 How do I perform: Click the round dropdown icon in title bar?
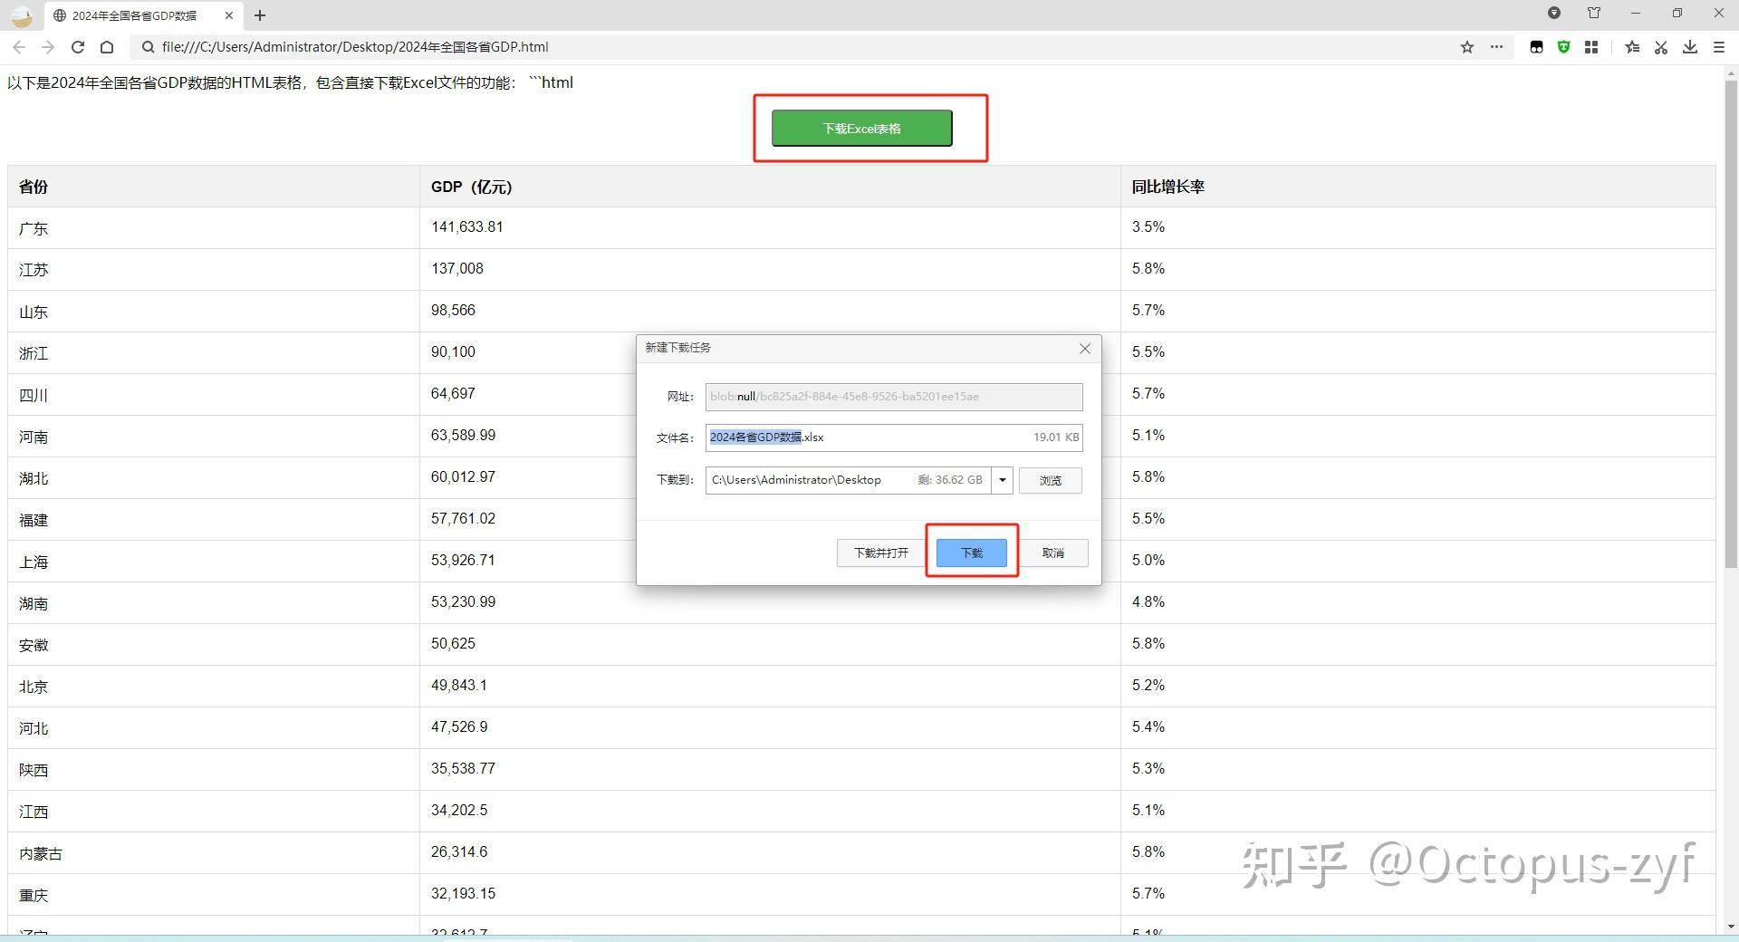click(1554, 13)
